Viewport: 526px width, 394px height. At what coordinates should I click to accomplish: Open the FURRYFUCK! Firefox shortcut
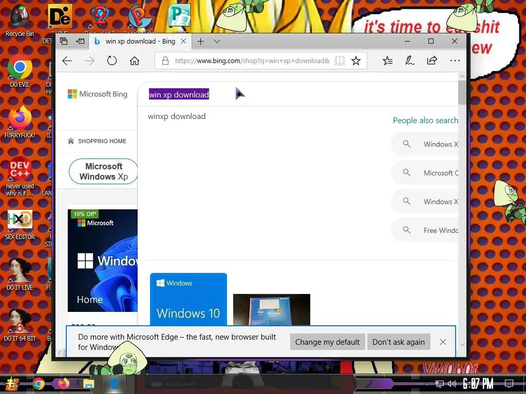pyautogui.click(x=20, y=122)
